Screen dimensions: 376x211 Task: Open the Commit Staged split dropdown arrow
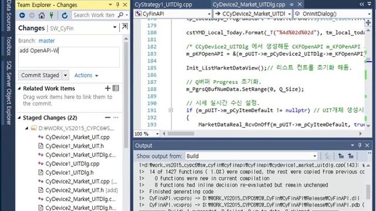click(x=65, y=76)
